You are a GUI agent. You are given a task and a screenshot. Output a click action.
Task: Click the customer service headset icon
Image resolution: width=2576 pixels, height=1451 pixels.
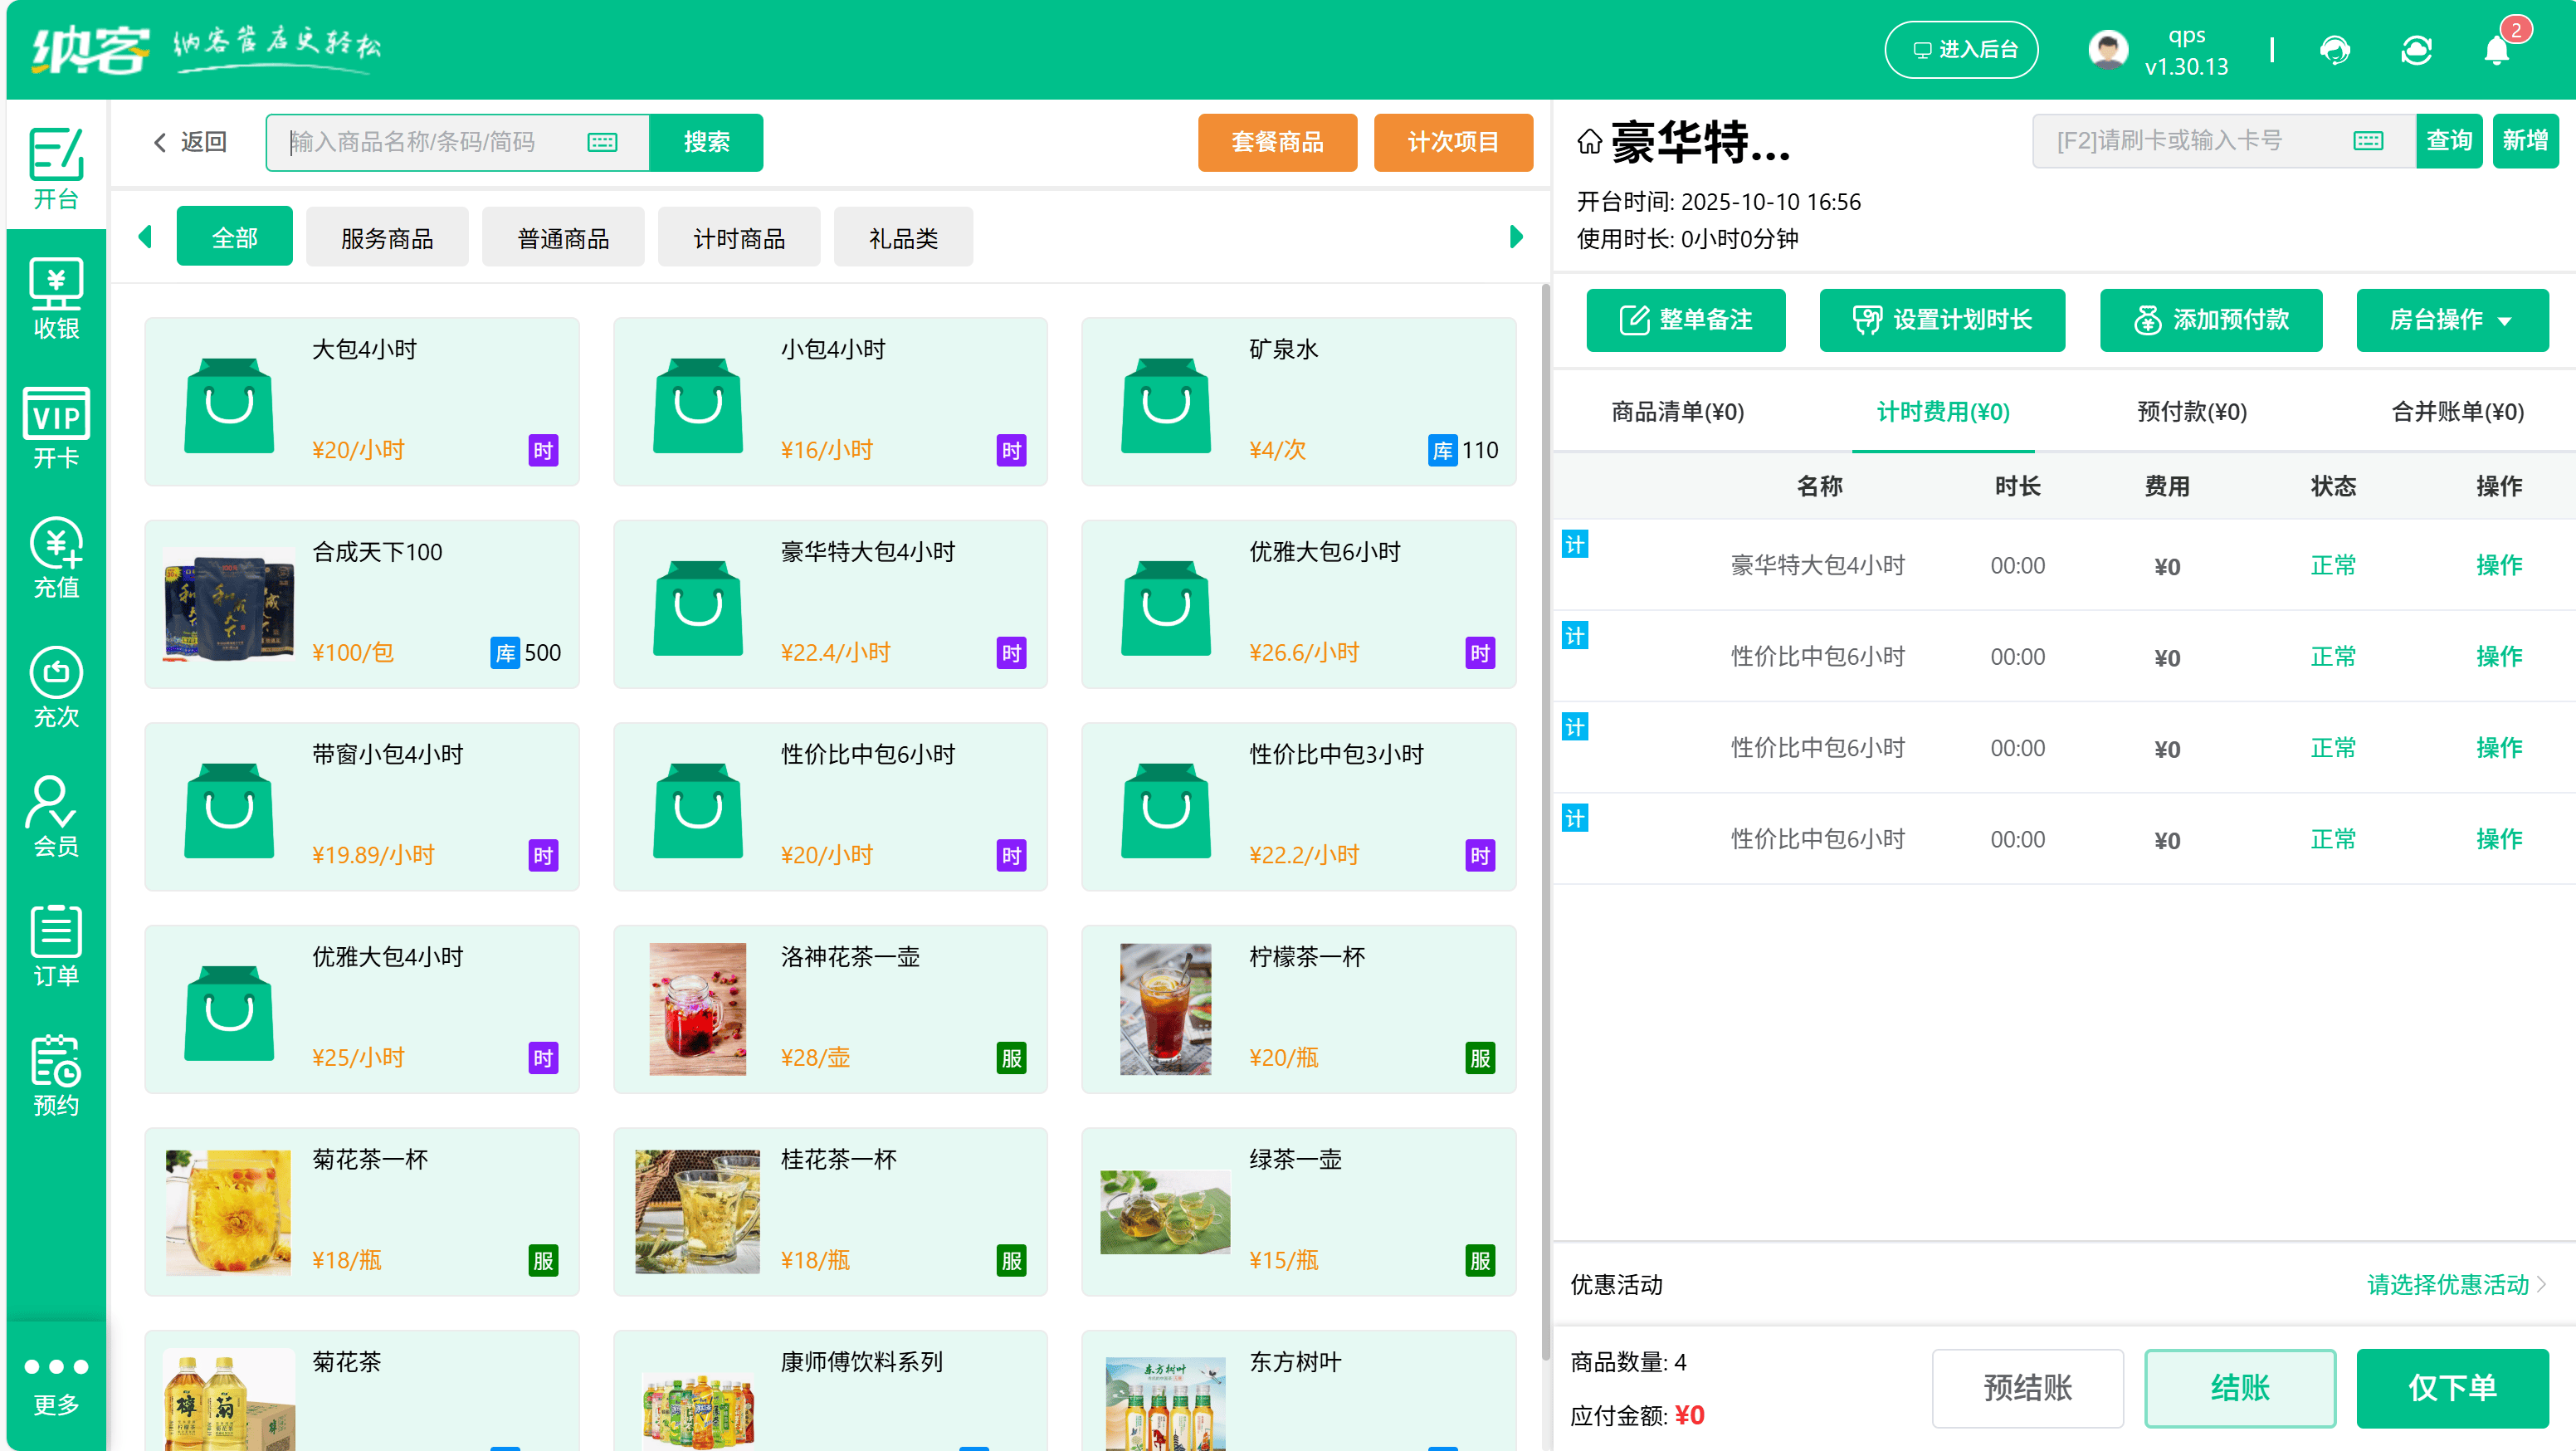click(2336, 49)
